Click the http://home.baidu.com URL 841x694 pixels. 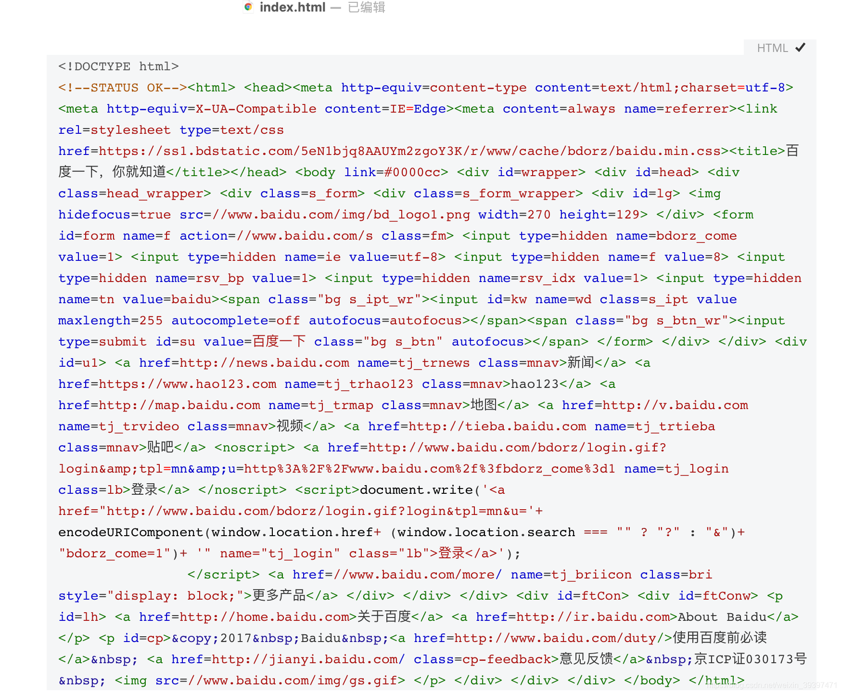[264, 617]
